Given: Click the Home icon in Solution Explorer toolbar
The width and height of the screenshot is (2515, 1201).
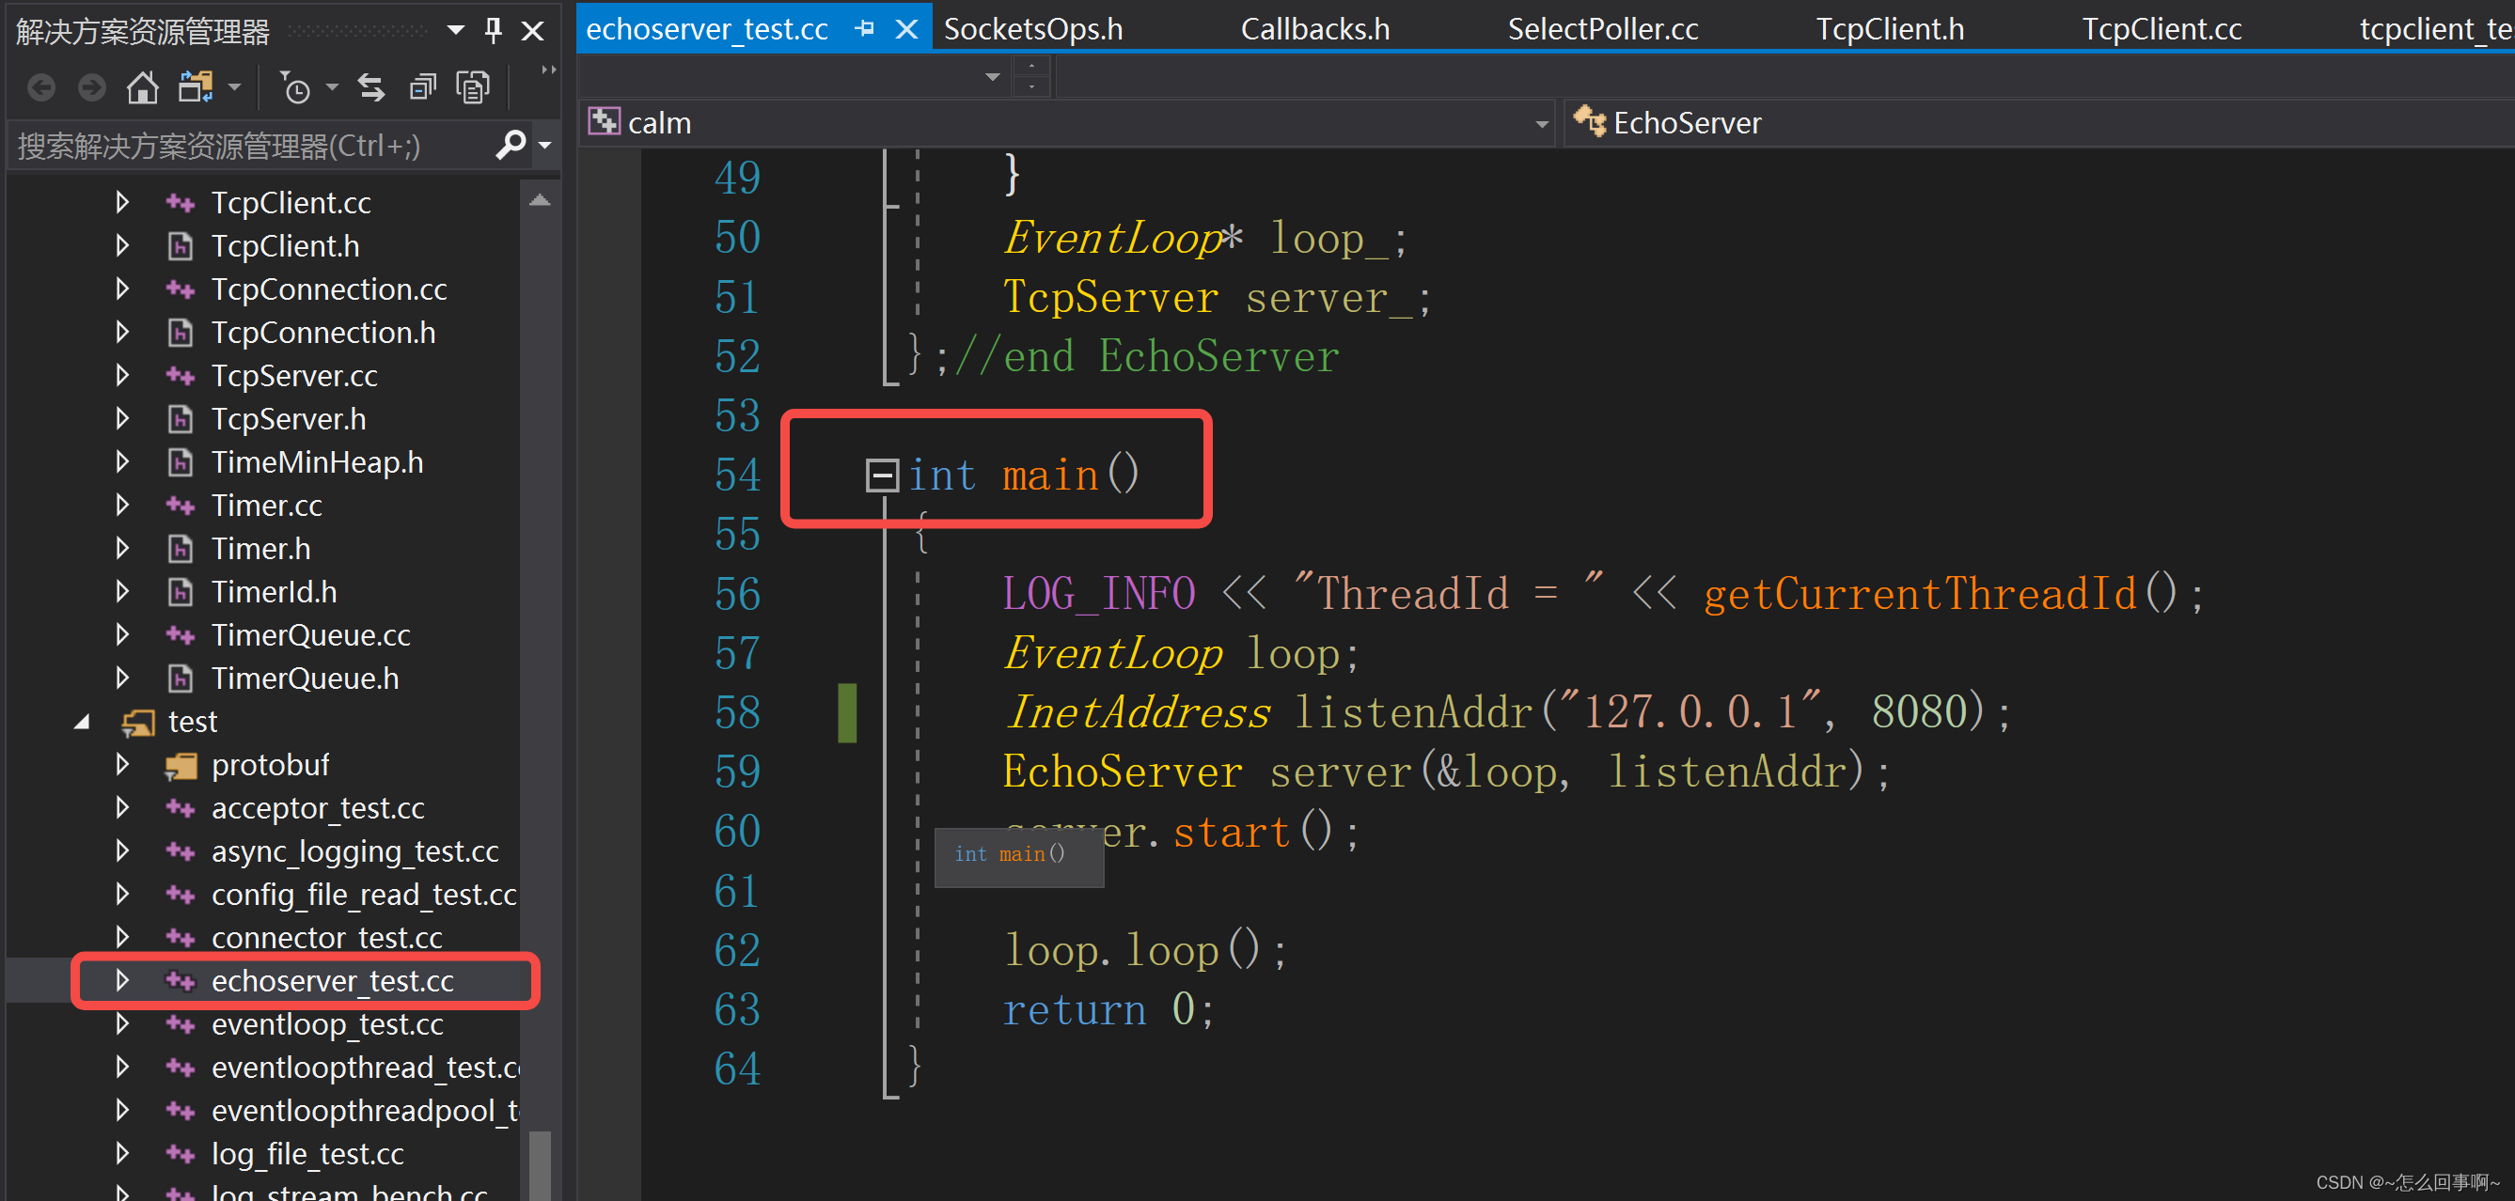Looking at the screenshot, I should point(143,86).
